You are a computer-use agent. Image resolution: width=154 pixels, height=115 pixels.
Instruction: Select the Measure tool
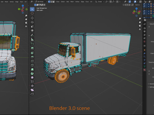(32, 39)
